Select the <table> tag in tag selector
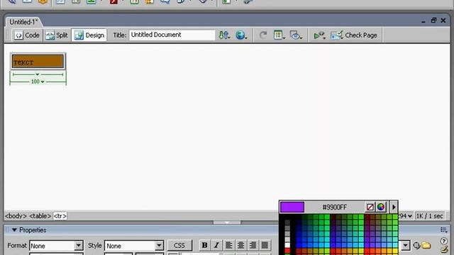Image resolution: width=454 pixels, height=255 pixels. tap(40, 216)
